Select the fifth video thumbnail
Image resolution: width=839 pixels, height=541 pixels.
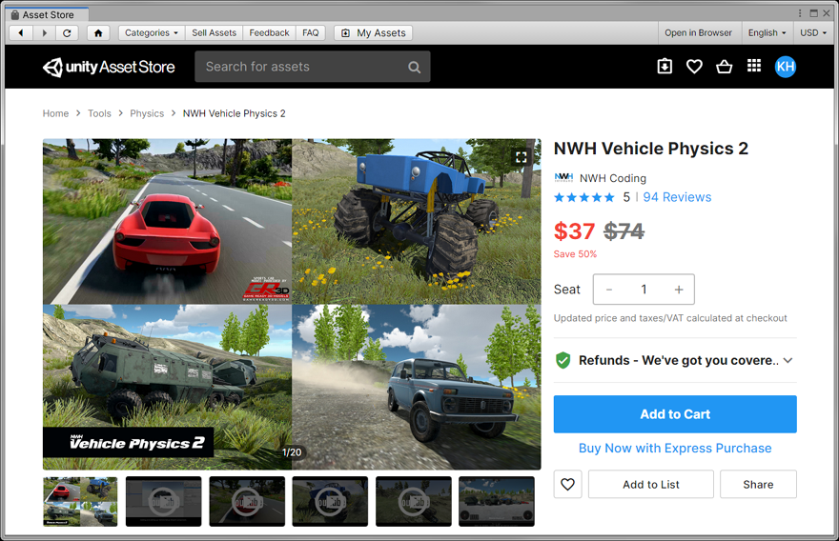tap(413, 501)
